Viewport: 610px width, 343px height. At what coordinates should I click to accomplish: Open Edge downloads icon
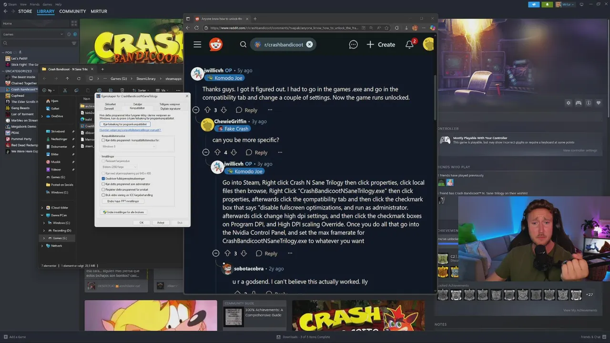coord(406,28)
